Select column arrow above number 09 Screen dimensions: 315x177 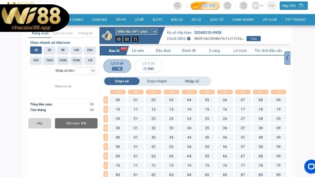pyautogui.click(x=278, y=92)
